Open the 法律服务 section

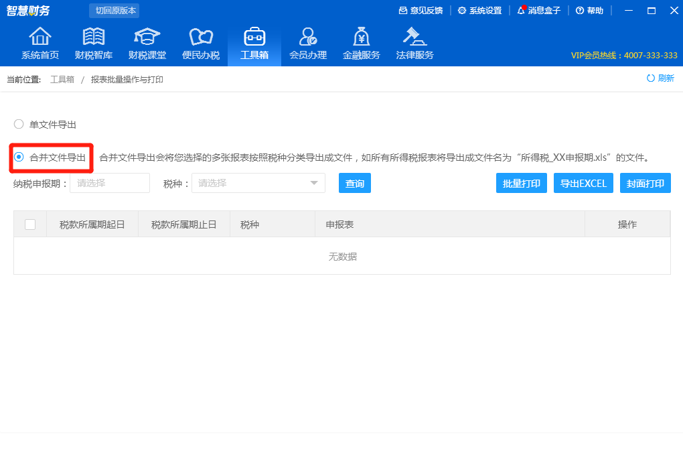(414, 42)
